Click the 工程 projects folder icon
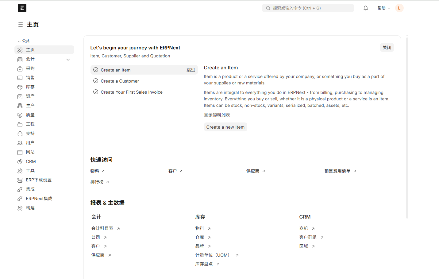439x279 pixels. click(20, 124)
